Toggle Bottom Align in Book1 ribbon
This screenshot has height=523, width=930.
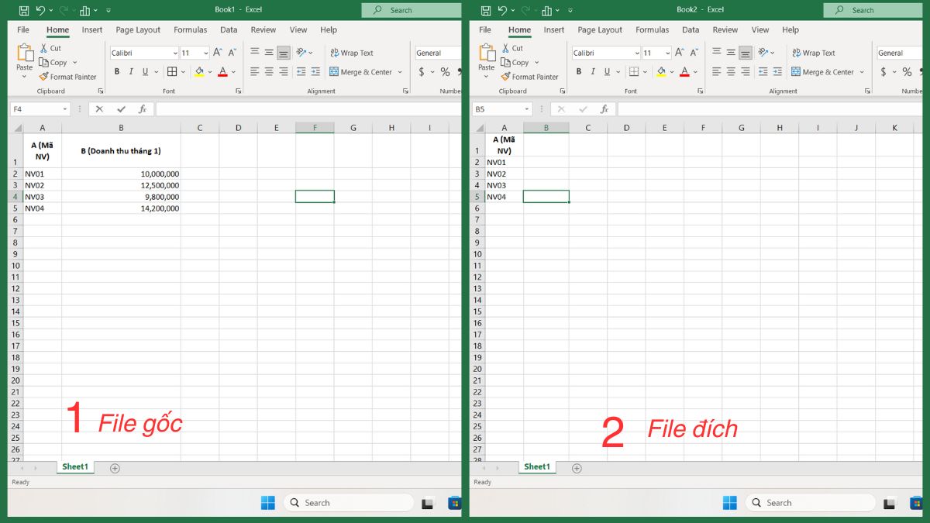pos(284,53)
